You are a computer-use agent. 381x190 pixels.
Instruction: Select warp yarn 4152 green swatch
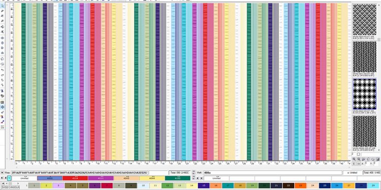point(178,178)
